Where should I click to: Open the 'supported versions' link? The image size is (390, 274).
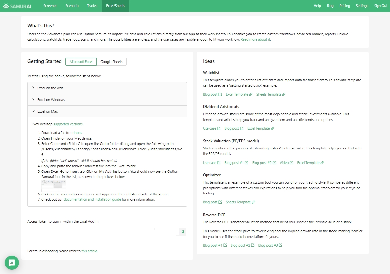68,124
